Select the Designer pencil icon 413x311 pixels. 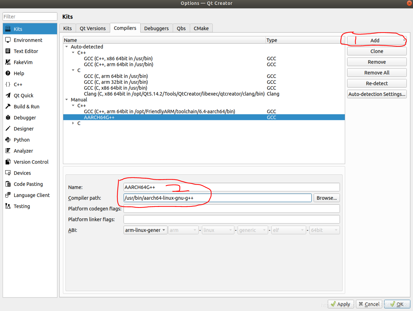(8, 129)
